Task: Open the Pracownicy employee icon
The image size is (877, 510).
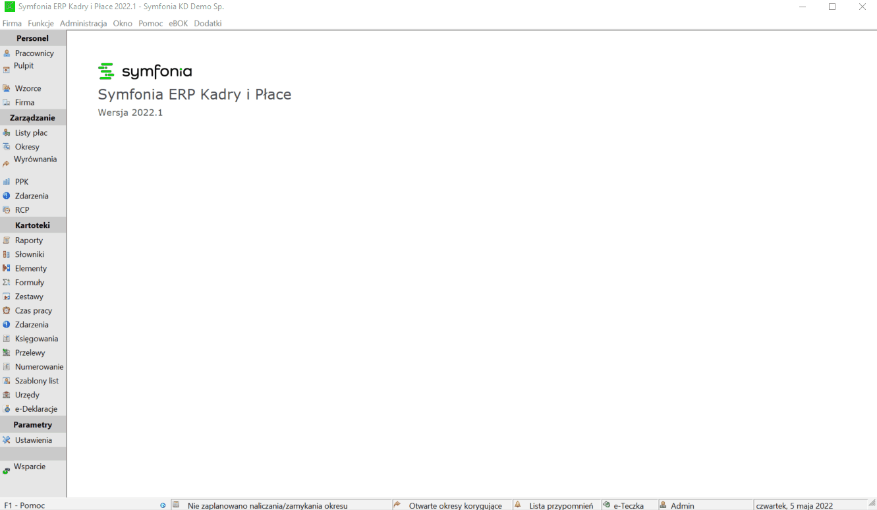Action: (x=7, y=53)
